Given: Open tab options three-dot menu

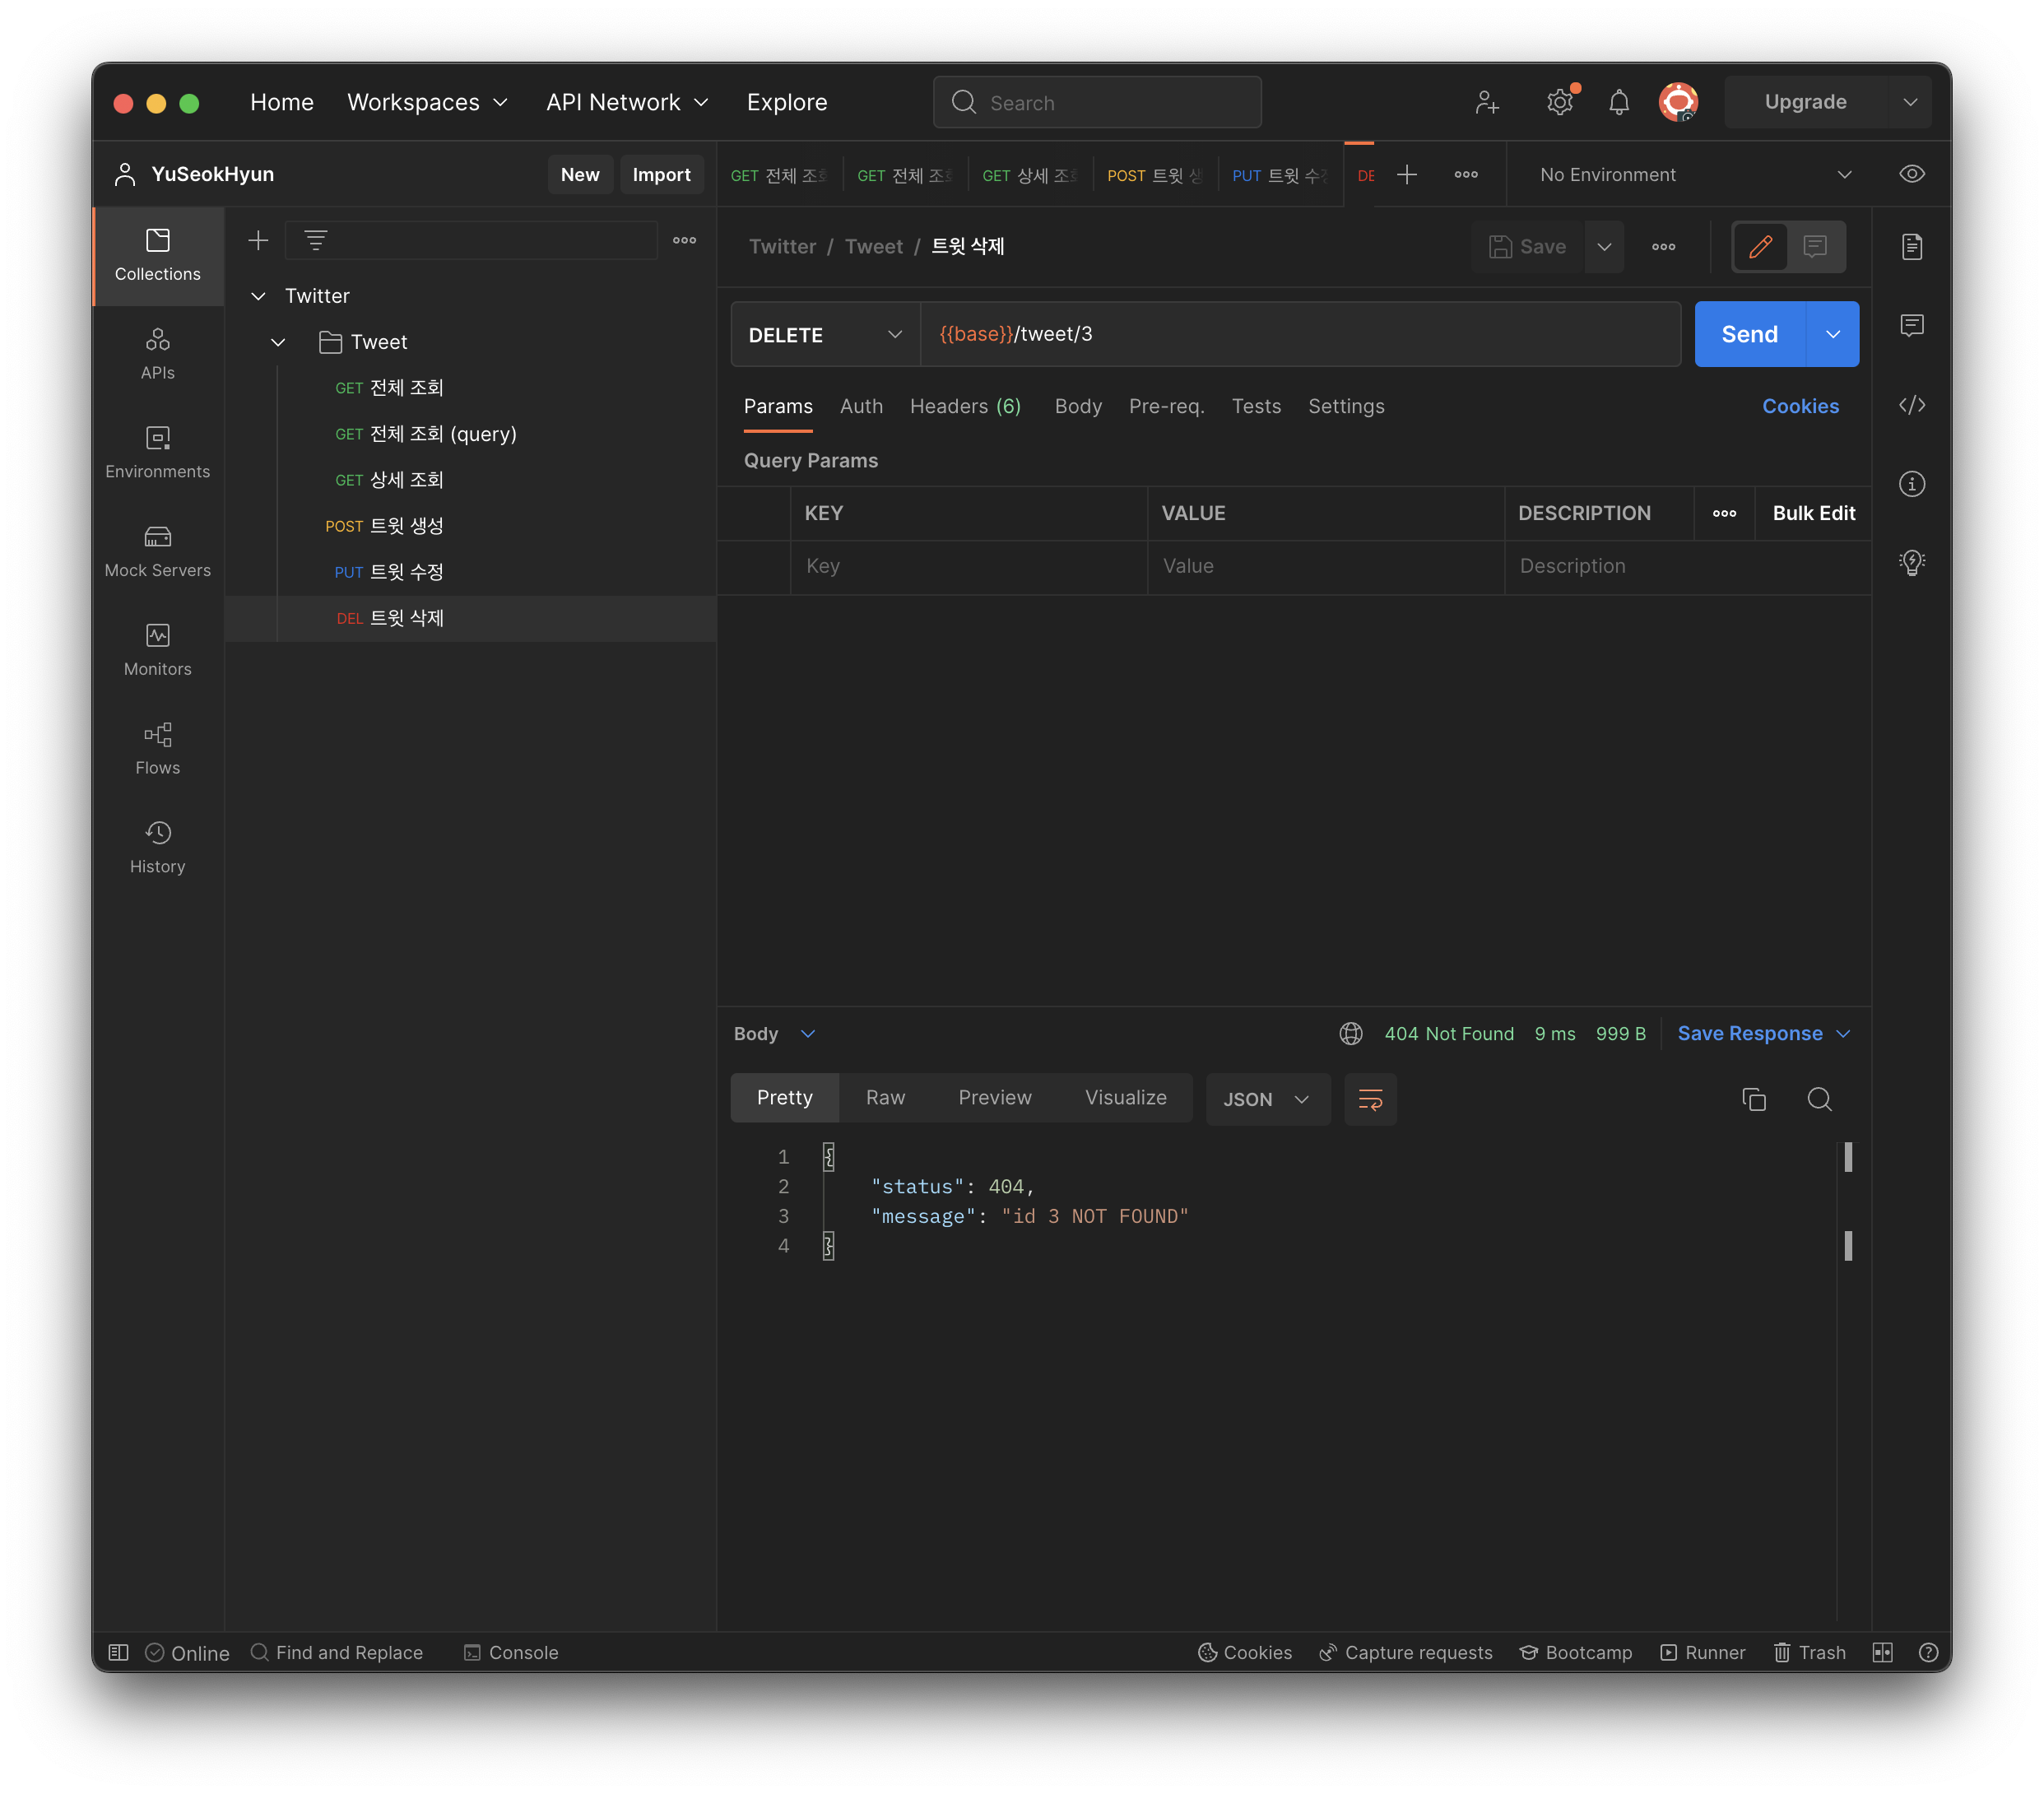Looking at the screenshot, I should (1465, 174).
